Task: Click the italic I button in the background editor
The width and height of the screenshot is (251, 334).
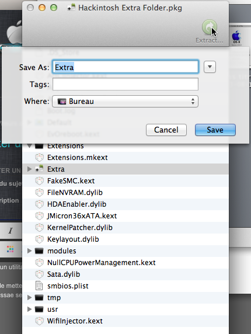Action: pyautogui.click(x=11, y=231)
